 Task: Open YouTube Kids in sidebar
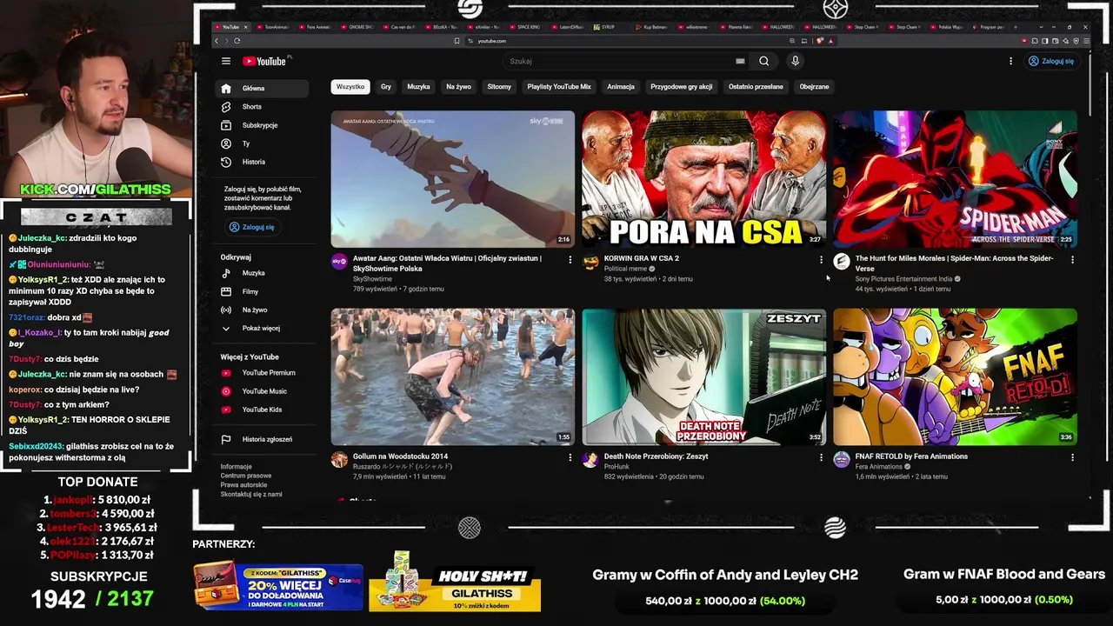(262, 410)
